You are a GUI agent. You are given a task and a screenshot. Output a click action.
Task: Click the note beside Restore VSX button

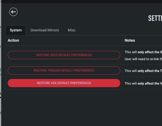tap(143, 83)
